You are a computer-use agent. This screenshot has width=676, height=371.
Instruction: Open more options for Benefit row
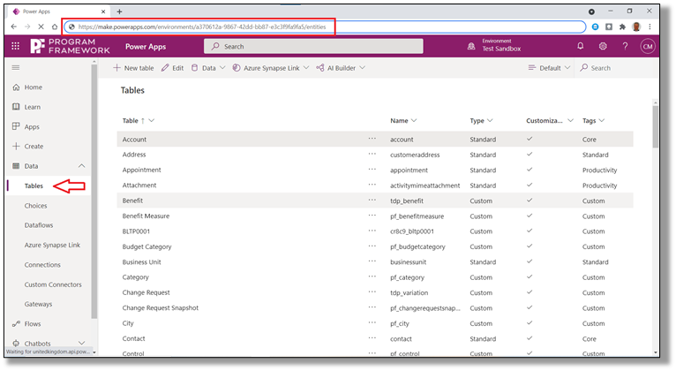pos(372,201)
